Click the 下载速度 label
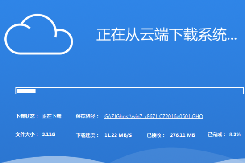This screenshot has width=245, height=163. pos(87,135)
